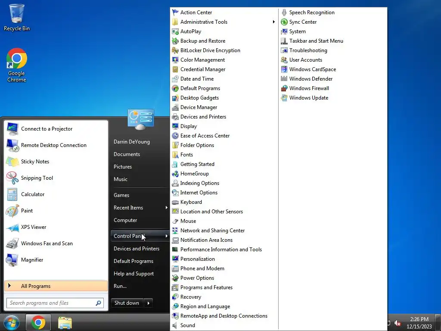Open Windows Defender castle icon
This screenshot has width=441, height=331.
(x=284, y=79)
